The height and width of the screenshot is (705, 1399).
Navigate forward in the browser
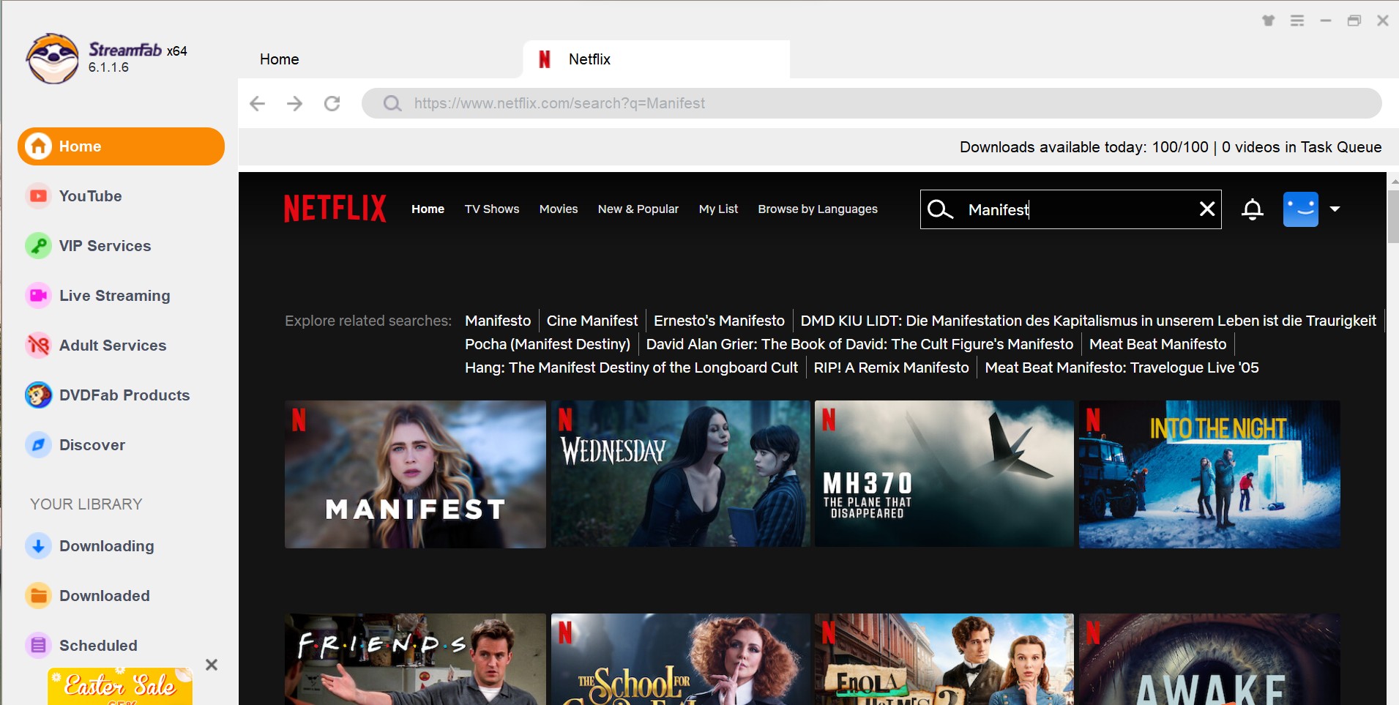click(295, 103)
